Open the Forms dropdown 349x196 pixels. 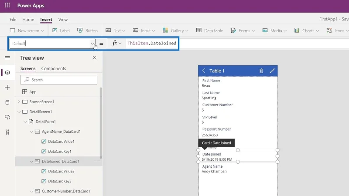[243, 30]
